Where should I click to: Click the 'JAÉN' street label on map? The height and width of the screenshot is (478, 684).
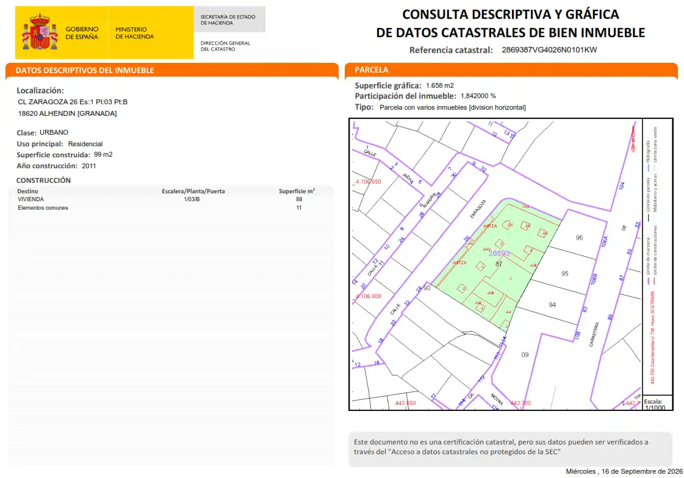(408, 178)
